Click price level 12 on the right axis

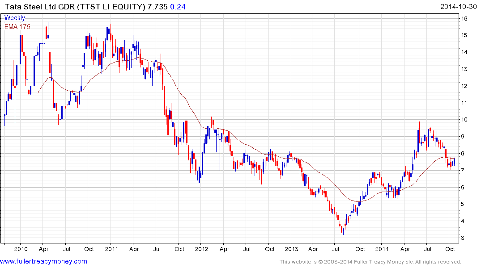[464, 86]
